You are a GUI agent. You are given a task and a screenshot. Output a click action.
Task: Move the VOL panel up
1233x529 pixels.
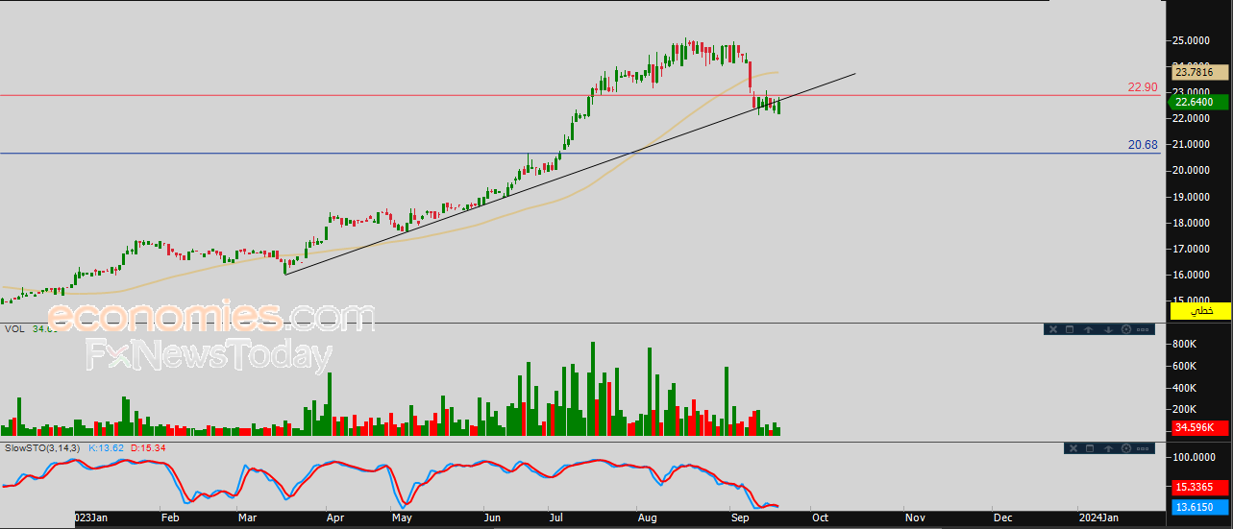1089,329
